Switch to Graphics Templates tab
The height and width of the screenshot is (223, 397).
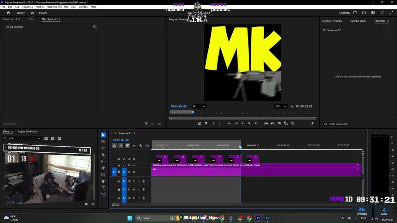[x=332, y=21]
